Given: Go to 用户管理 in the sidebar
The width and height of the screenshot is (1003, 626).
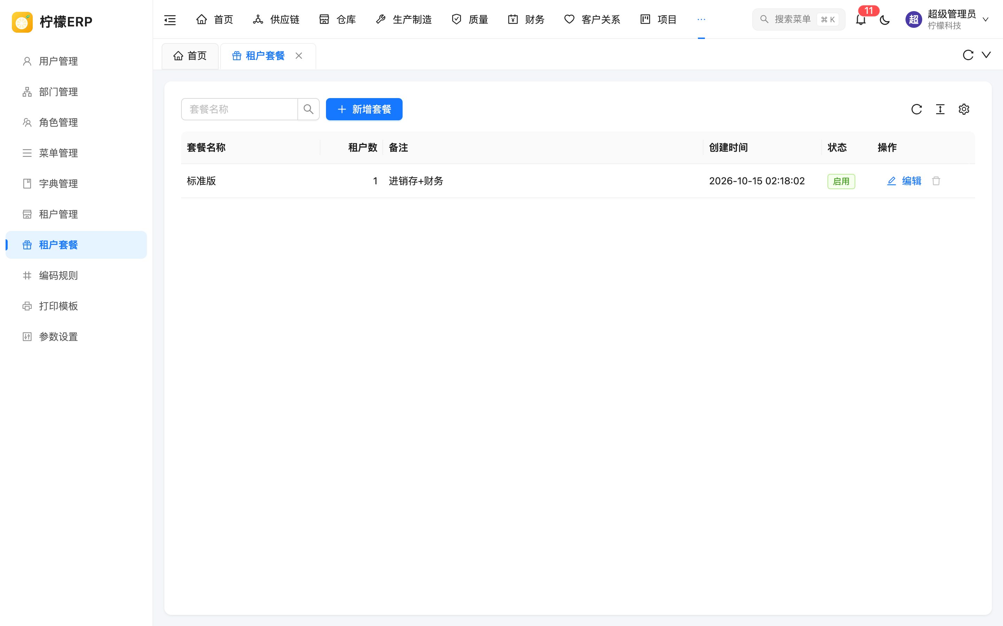Looking at the screenshot, I should pos(76,61).
